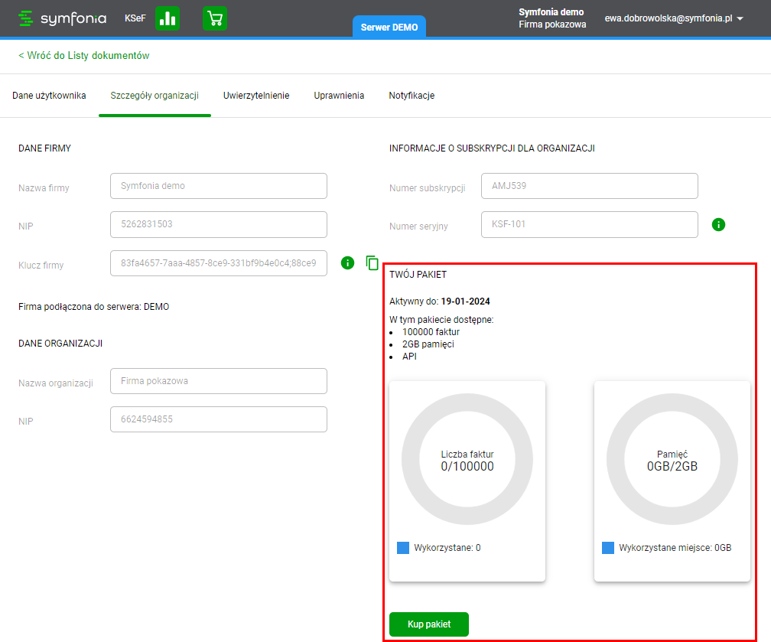
Task: Click the info icon beside Numer seryjny
Action: 718,225
